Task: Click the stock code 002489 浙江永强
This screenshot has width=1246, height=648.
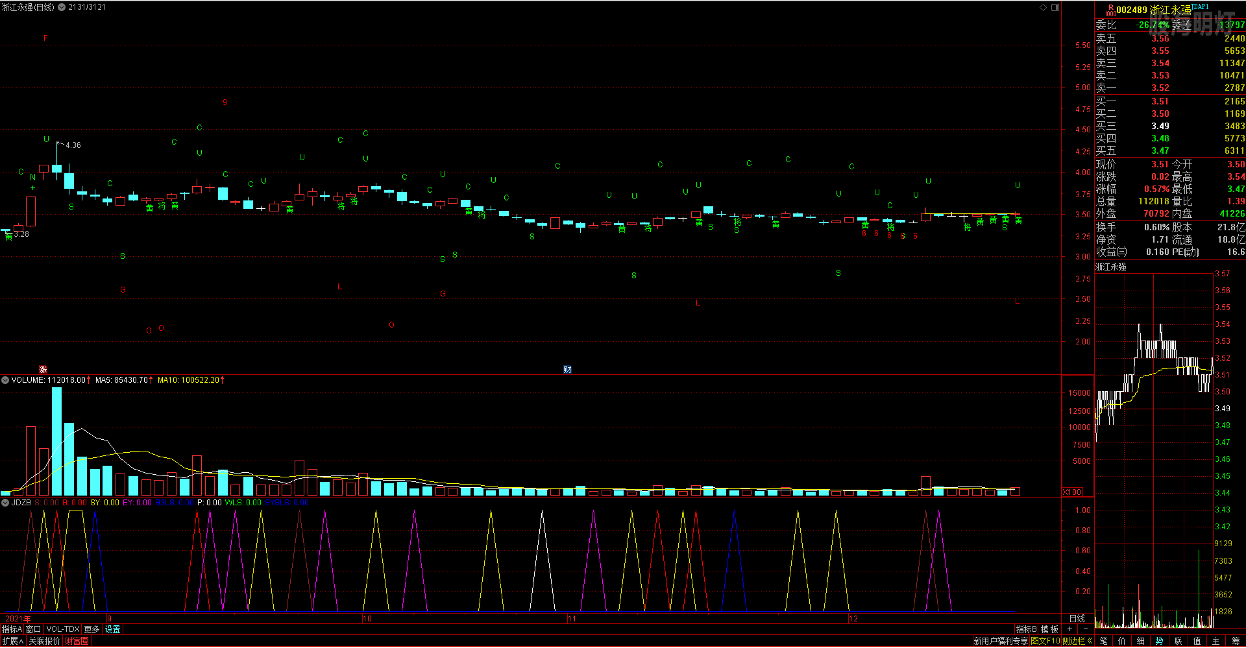Action: tap(1153, 10)
